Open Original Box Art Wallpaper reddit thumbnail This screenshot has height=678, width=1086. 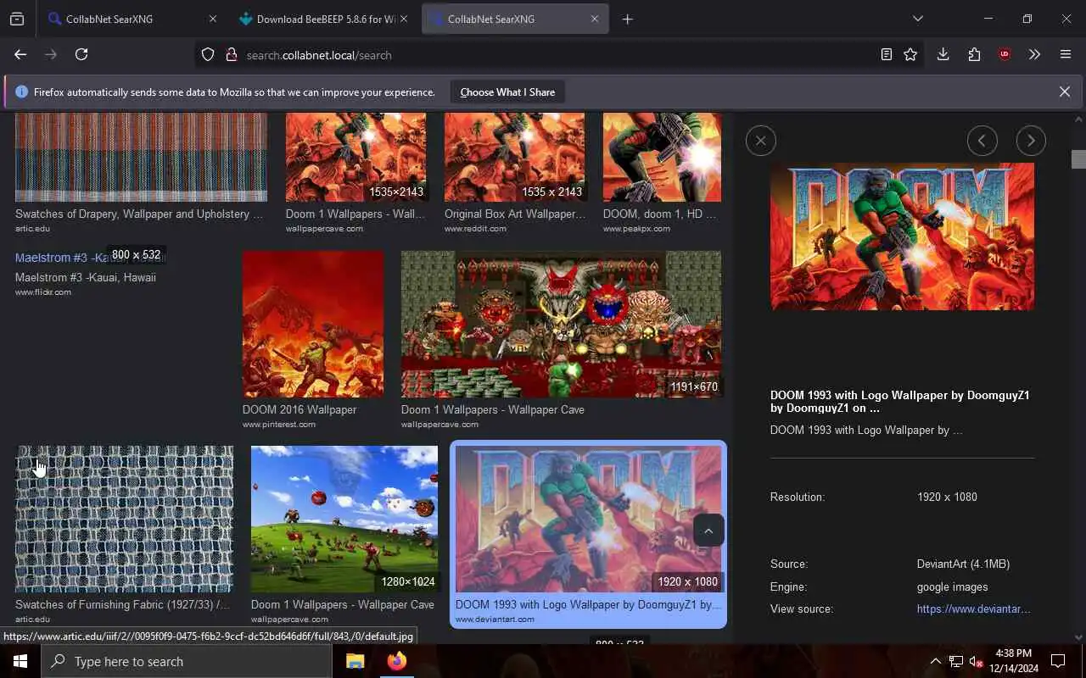coord(514,158)
